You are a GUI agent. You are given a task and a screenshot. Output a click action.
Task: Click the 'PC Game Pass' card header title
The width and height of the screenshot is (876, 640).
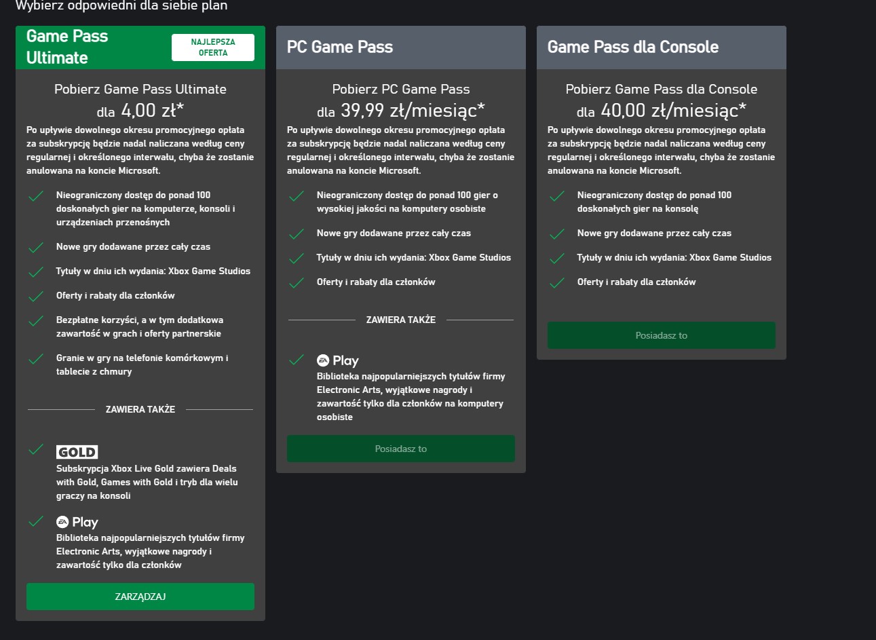[340, 47]
